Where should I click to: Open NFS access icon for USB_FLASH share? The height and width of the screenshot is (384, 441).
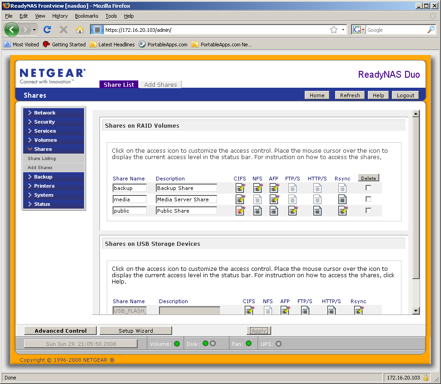point(268,310)
